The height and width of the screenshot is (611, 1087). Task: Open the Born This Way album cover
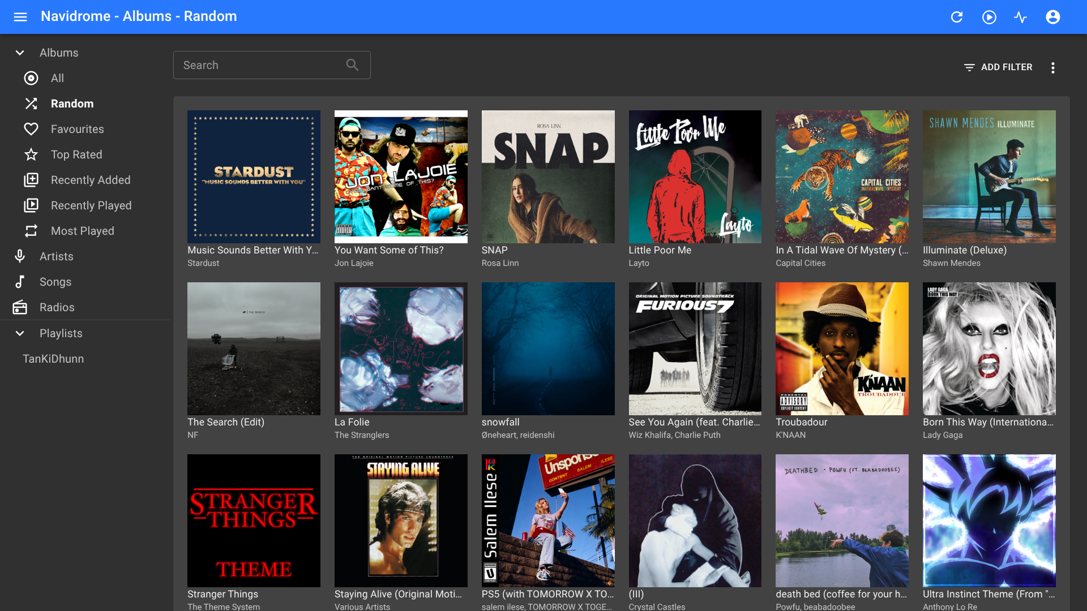[x=989, y=348]
